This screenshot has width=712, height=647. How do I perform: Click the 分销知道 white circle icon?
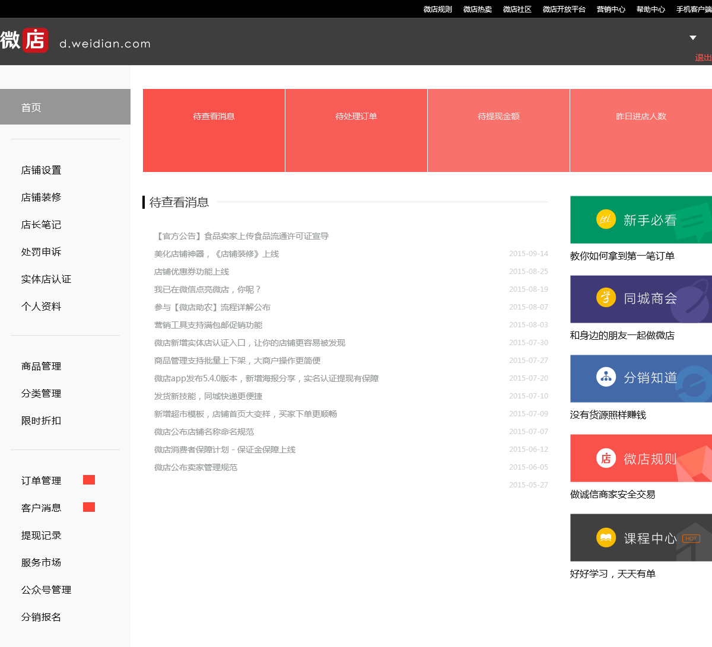coord(606,377)
